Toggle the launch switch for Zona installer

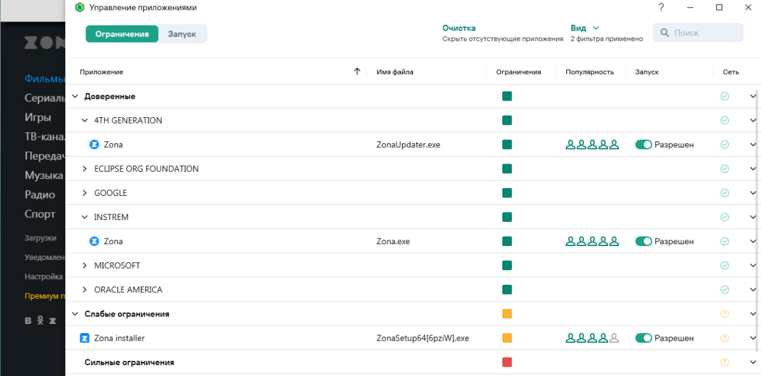coord(644,338)
